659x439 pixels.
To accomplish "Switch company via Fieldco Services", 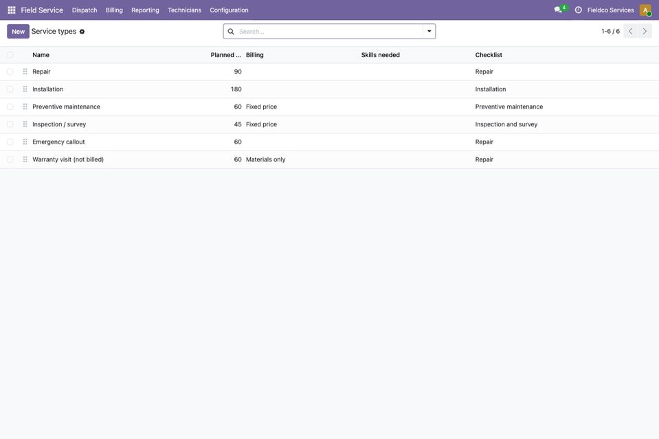I will [610, 10].
